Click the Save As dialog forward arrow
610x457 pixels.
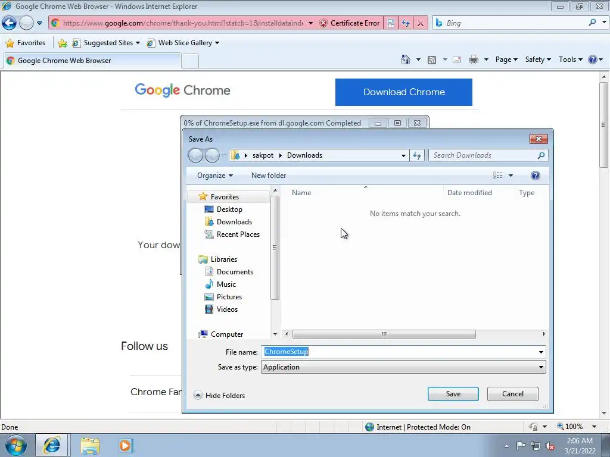(x=212, y=155)
